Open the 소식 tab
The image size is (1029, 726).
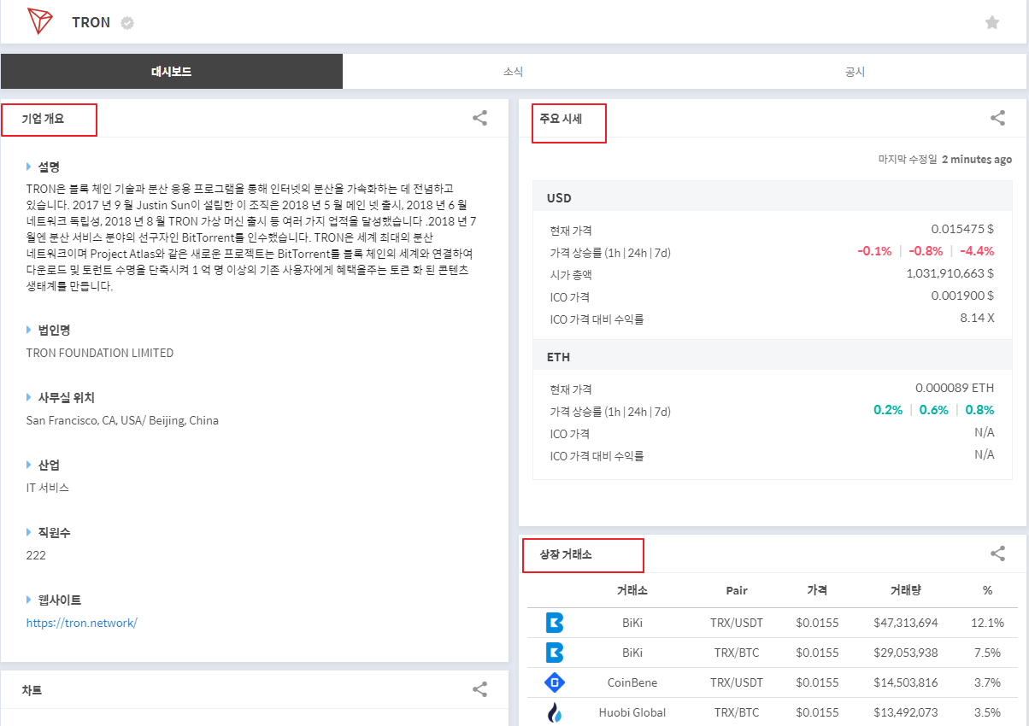[x=513, y=72]
